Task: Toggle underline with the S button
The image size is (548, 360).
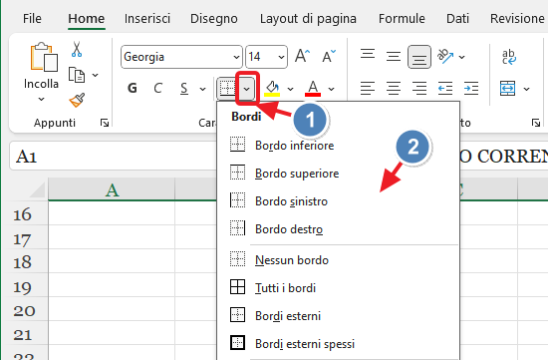Action: [x=184, y=89]
